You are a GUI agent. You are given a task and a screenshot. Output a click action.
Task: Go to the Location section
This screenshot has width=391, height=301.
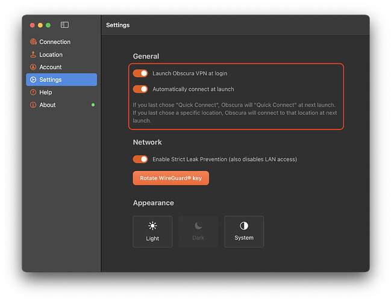tap(61, 55)
